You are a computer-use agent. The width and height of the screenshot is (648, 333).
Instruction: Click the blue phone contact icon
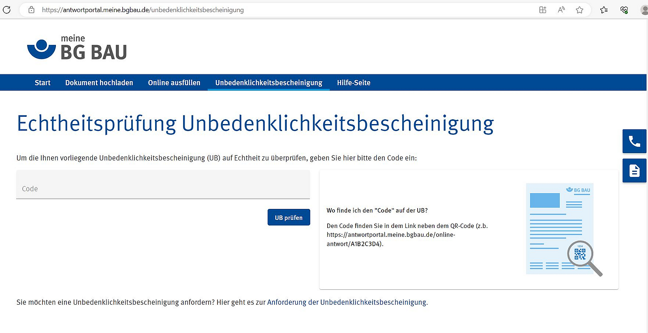[x=634, y=141]
